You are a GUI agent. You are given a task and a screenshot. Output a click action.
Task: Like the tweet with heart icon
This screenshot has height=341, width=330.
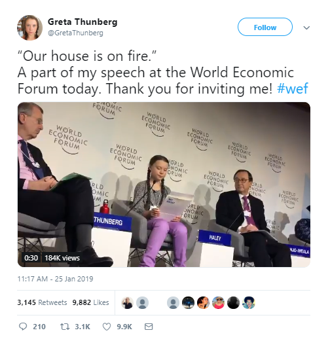[x=107, y=327]
